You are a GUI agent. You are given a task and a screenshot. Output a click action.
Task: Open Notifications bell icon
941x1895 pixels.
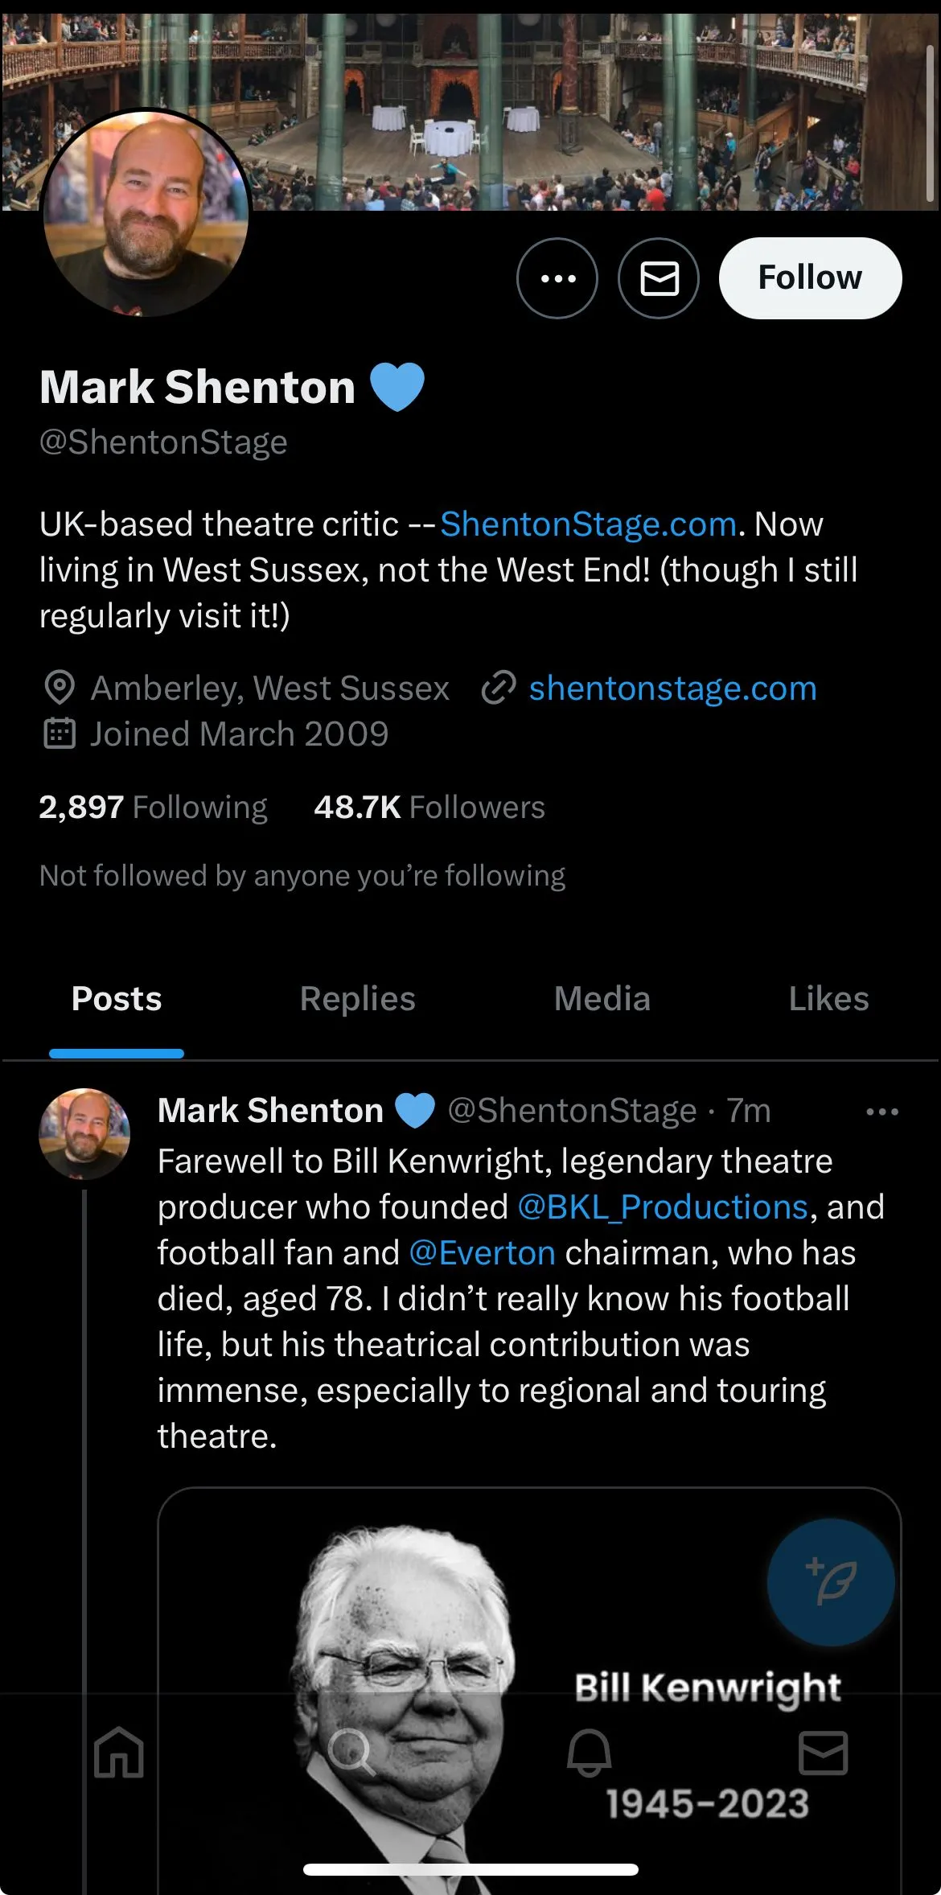coord(589,1752)
